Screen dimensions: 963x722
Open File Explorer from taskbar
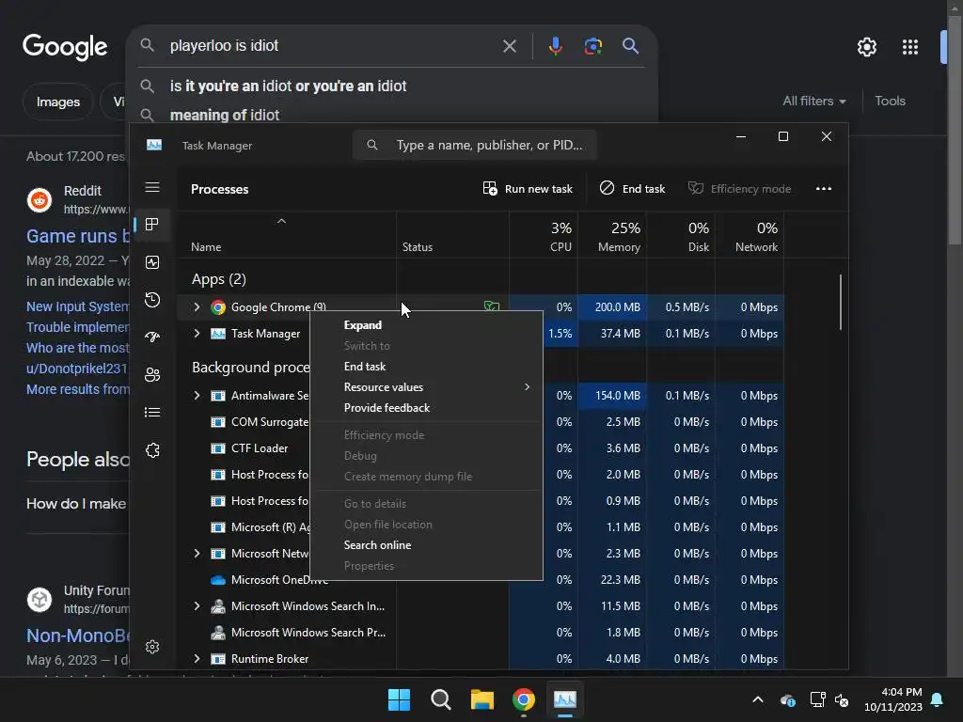(x=482, y=699)
